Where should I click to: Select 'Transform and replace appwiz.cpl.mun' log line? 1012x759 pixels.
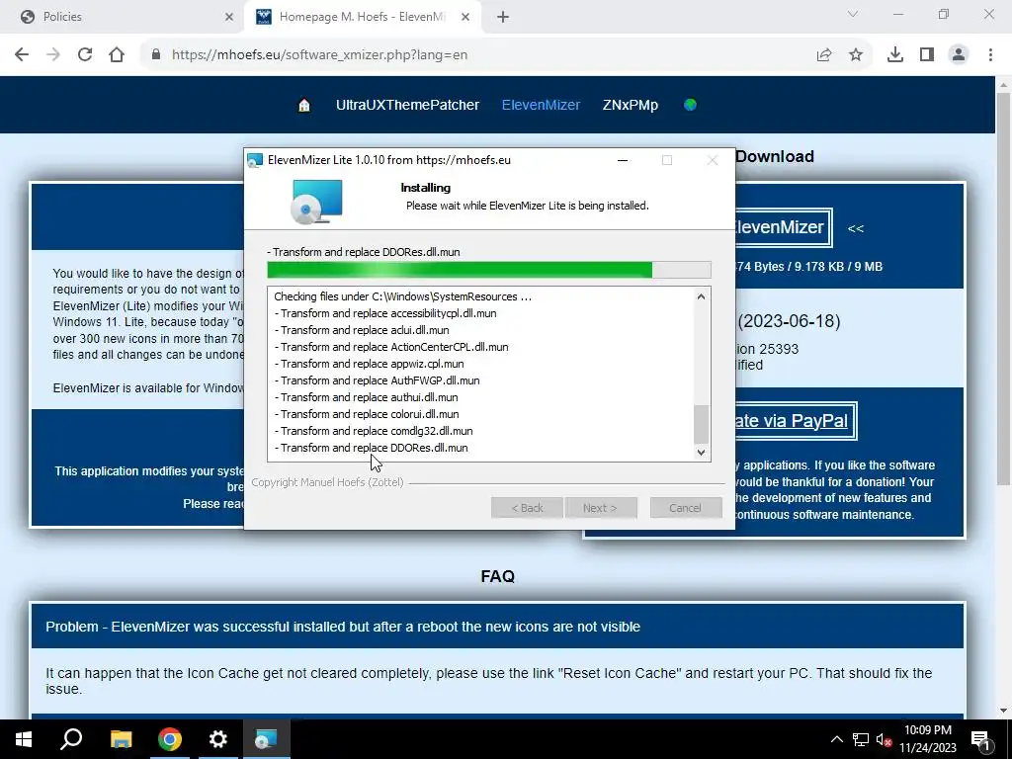[x=370, y=364]
